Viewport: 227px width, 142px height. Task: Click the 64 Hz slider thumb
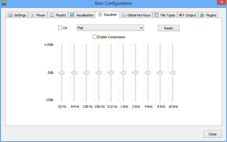pos(74,73)
